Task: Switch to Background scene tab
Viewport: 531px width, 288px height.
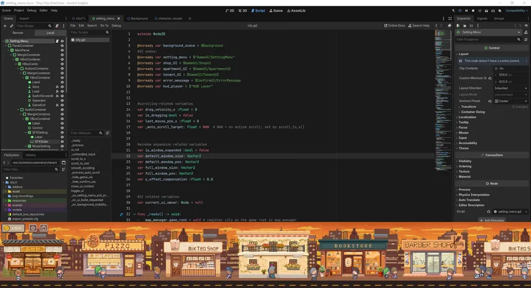Action: (138, 19)
